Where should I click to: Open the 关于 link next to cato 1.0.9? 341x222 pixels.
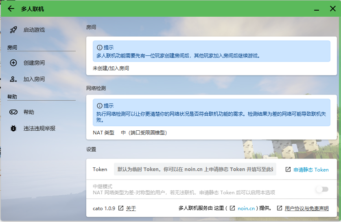(131, 208)
